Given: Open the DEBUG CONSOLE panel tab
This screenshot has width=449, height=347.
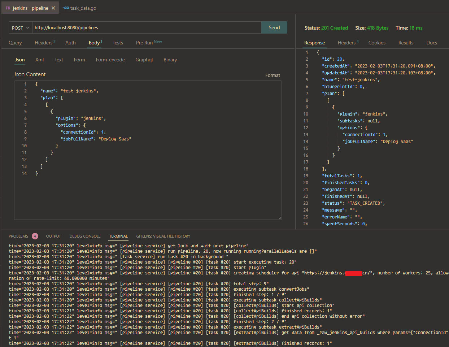Looking at the screenshot, I should click(85, 236).
